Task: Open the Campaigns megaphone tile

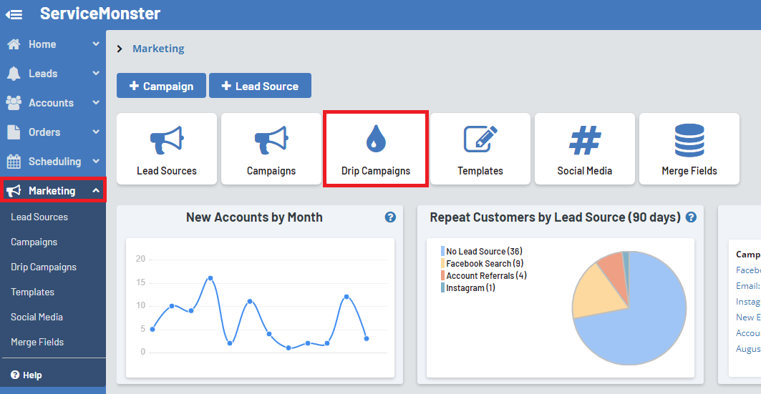Action: (x=271, y=149)
